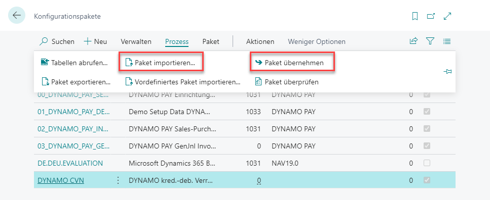Choose Tabellen abrufen action
Viewport: 490px width, 200px height.
click(x=74, y=63)
